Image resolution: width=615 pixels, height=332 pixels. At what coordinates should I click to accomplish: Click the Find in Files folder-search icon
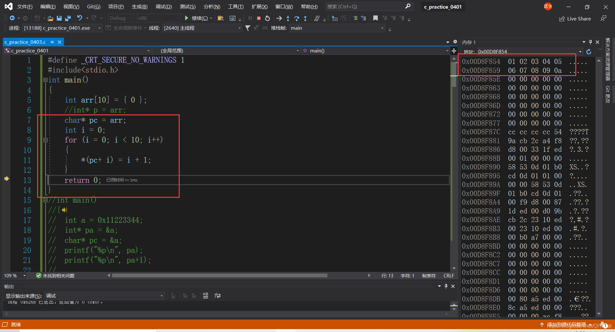[220, 18]
